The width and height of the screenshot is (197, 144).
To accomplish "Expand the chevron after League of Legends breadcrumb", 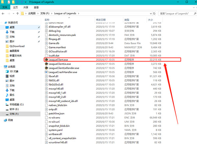I will pyautogui.click(x=78, y=13).
